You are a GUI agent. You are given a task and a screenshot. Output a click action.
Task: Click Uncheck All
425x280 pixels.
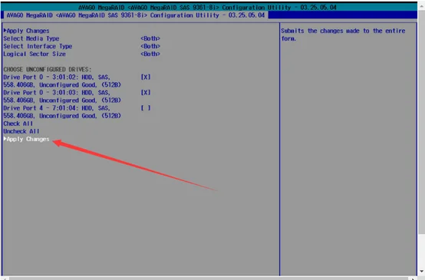pos(21,131)
